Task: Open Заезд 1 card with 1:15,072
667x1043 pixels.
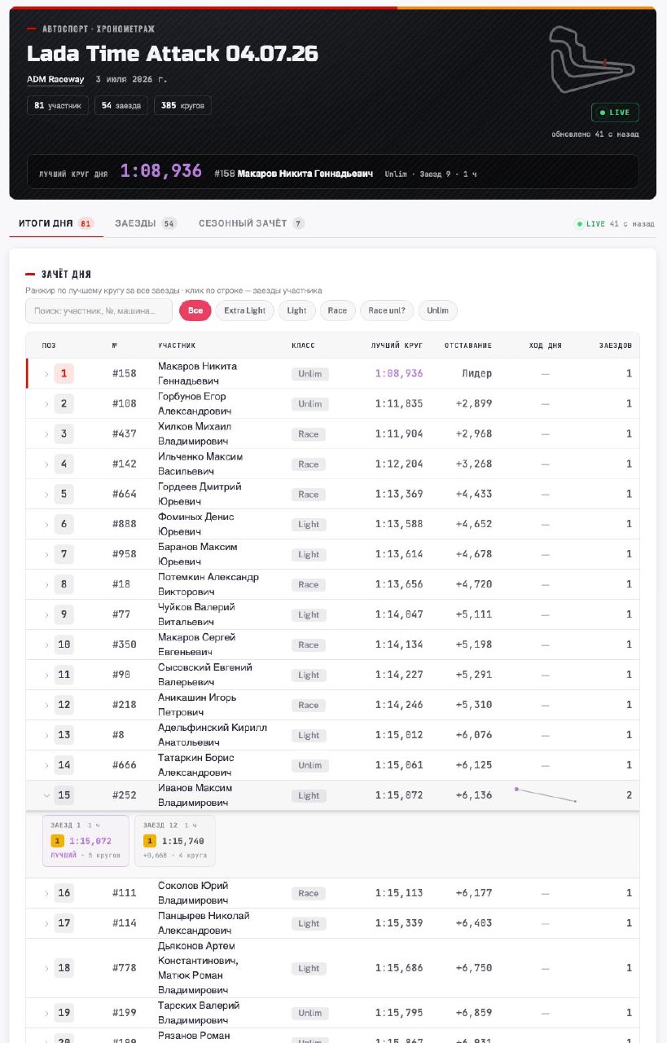Action: [86, 841]
